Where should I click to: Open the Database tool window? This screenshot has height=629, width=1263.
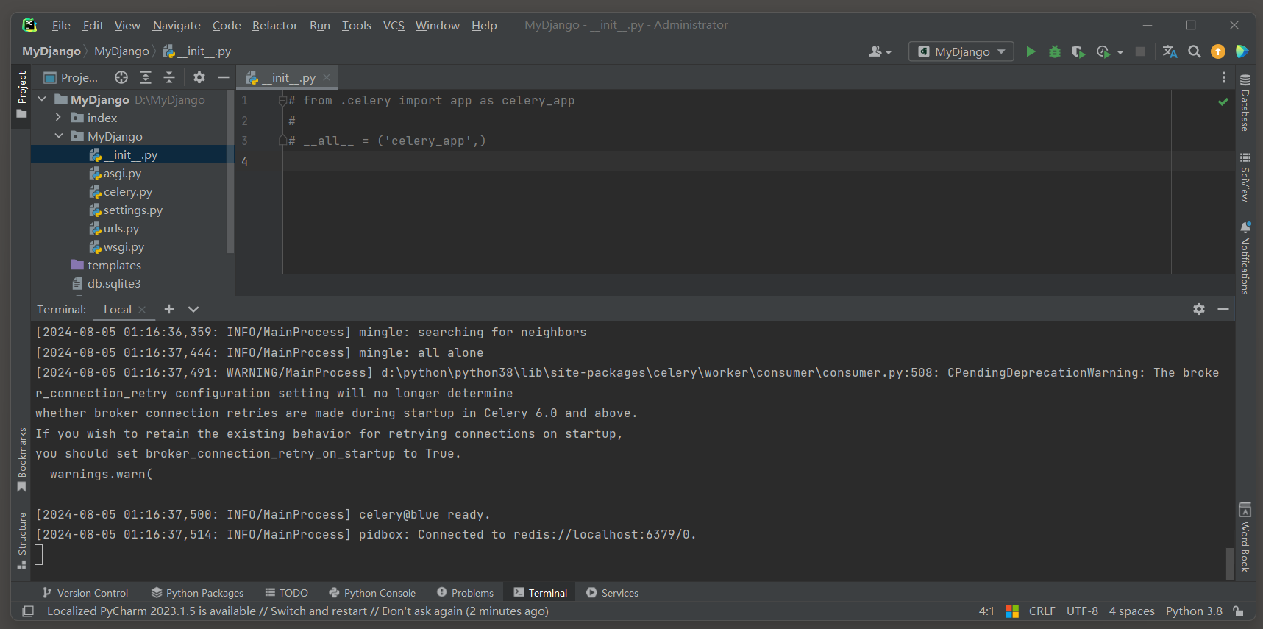pyautogui.click(x=1245, y=103)
